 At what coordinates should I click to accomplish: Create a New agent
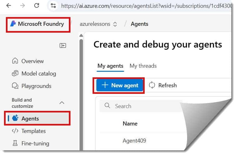(120, 85)
